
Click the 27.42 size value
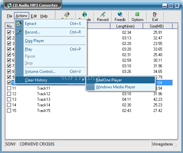tap(158, 111)
